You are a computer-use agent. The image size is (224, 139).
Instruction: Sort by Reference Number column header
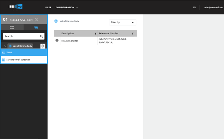[109, 33]
